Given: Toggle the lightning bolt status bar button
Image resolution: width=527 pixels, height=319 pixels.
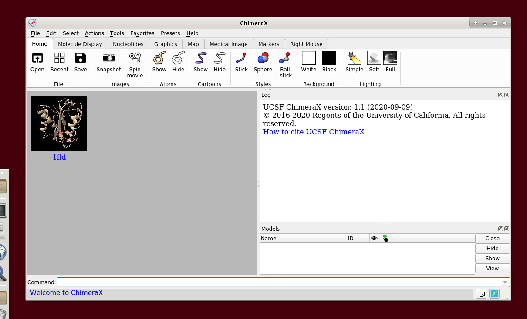Looking at the screenshot, I should point(494,293).
